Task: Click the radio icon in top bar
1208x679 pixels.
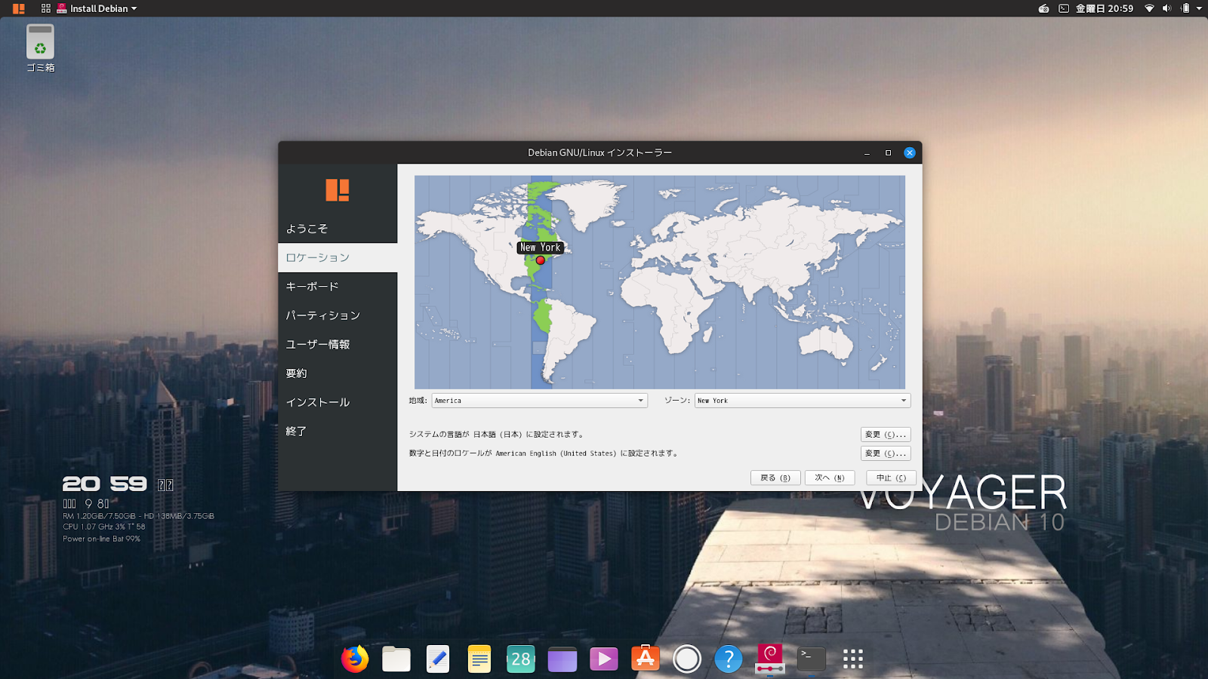Action: point(1043,8)
